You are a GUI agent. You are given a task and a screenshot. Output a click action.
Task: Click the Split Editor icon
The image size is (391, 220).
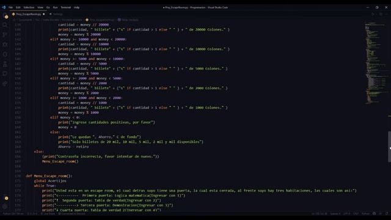pyautogui.click(x=381, y=14)
